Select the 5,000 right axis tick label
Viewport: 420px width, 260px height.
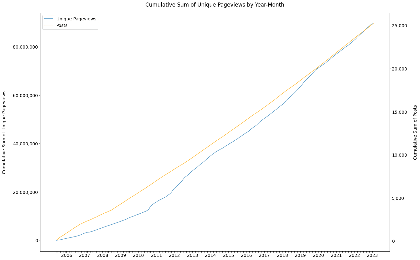point(398,198)
